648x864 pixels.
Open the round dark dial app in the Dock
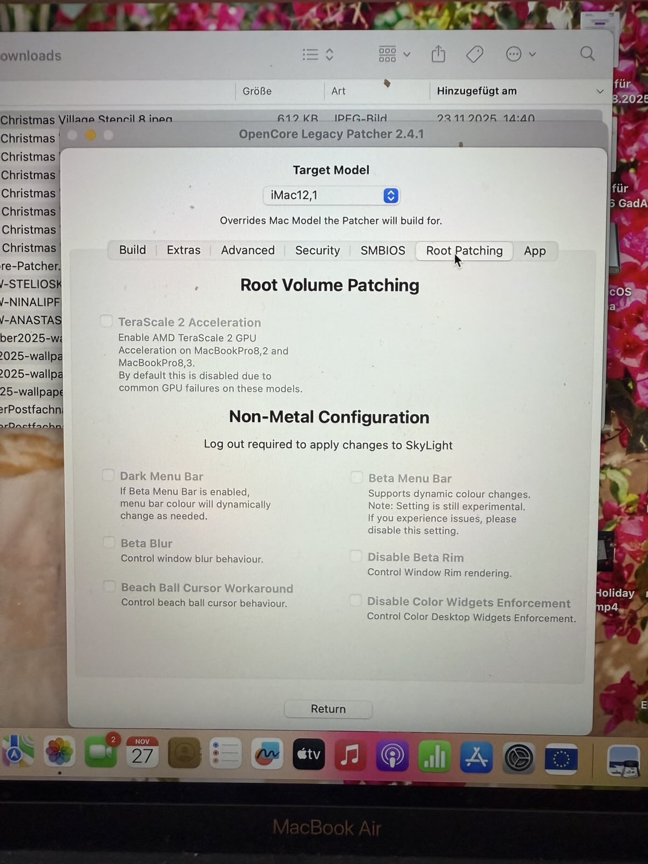point(519,758)
